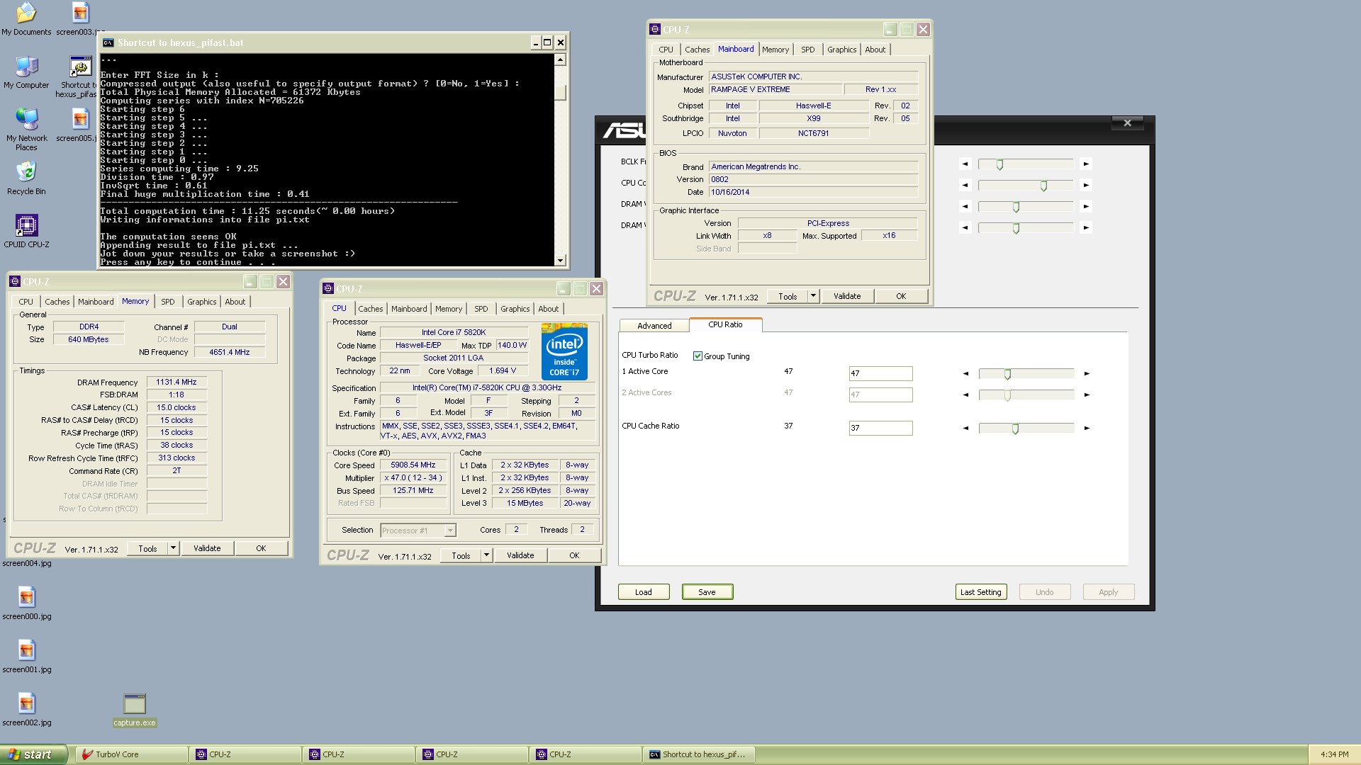Open Shortcut to hexus_pifast desktop icon

79,76
